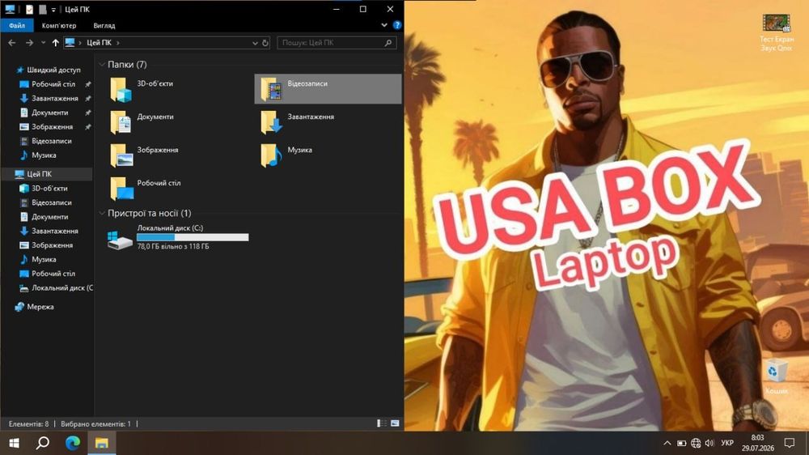Viewport: 809px width, 455px height.
Task: Switch to large icons view in status bar
Action: coord(396,423)
